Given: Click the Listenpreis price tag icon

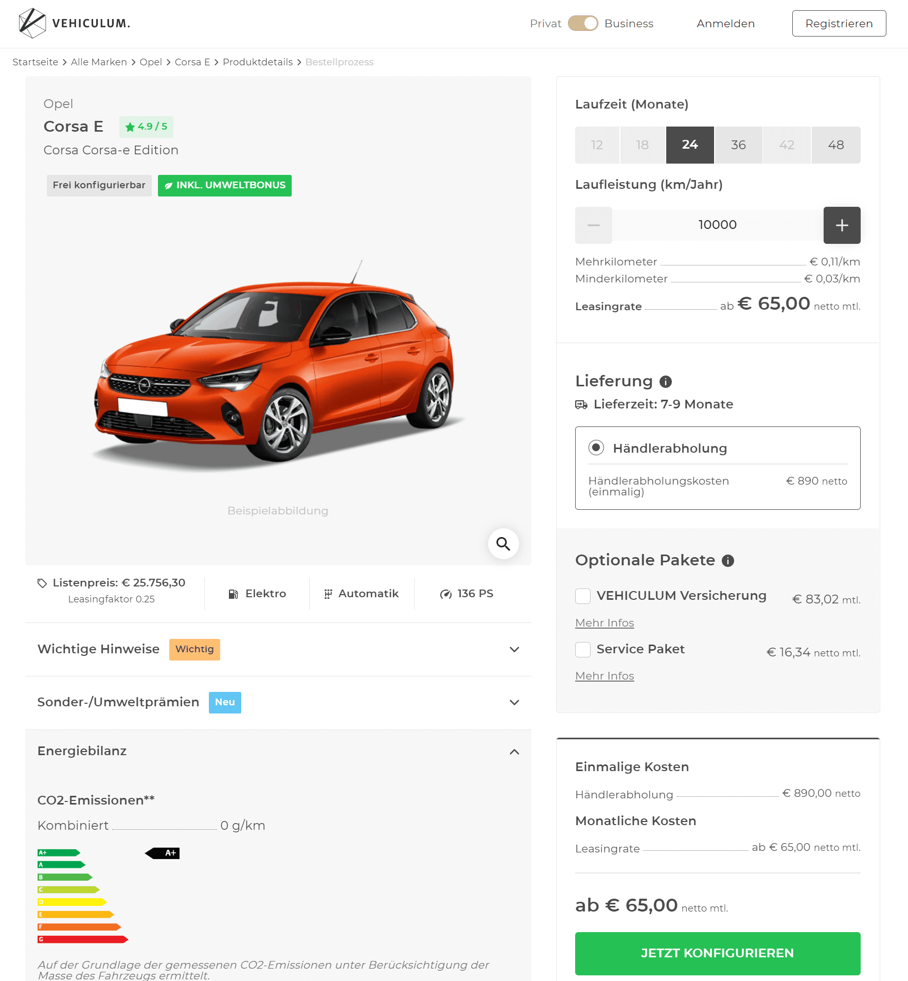Looking at the screenshot, I should tap(42, 583).
